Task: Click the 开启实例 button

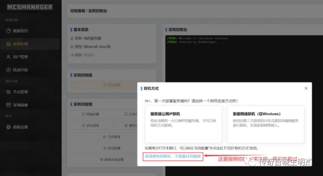Action: [x=112, y=85]
